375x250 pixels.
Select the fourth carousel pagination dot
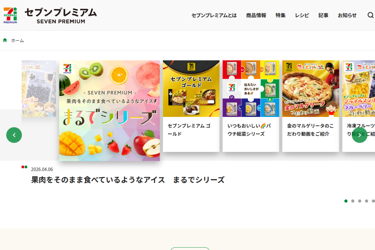[367, 201]
